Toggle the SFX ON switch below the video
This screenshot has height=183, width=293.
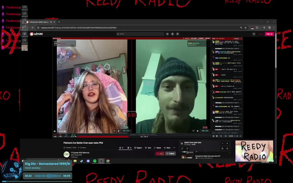point(60,136)
